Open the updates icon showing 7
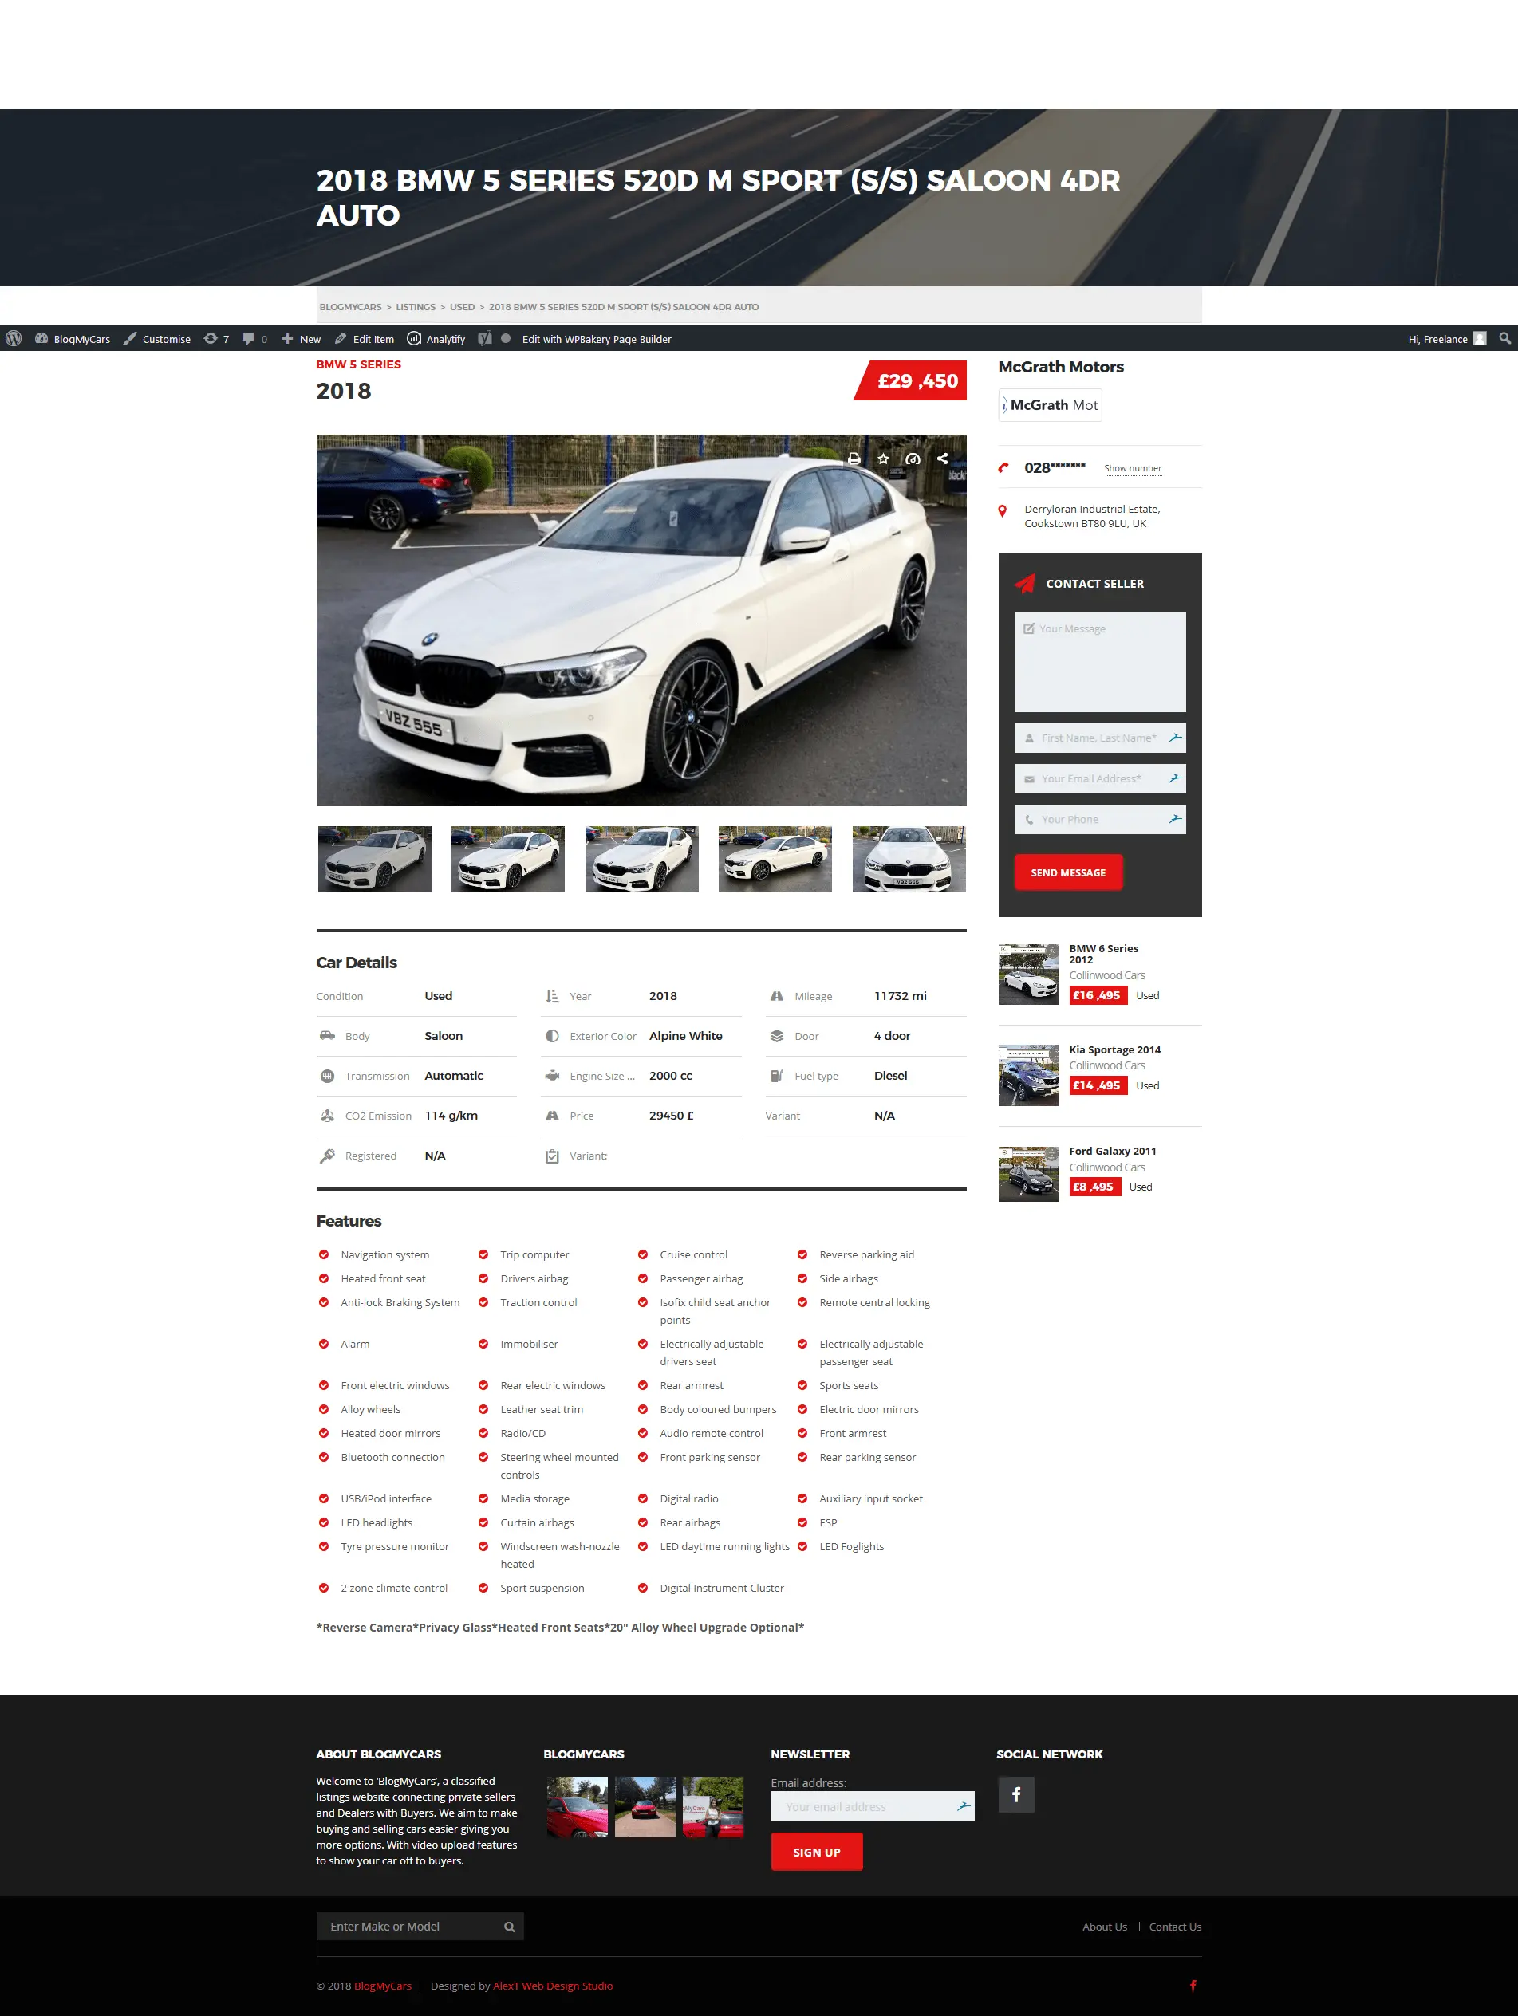Viewport: 1518px width, 2016px height. [216, 338]
